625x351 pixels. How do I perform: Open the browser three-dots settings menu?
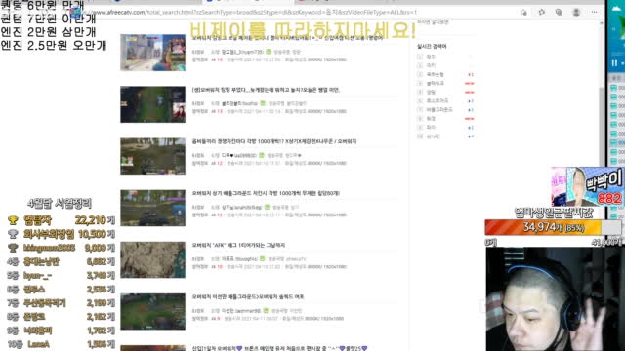595,13
